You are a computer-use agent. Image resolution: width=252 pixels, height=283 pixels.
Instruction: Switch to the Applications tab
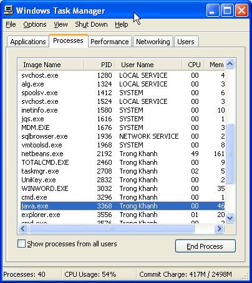tap(28, 42)
